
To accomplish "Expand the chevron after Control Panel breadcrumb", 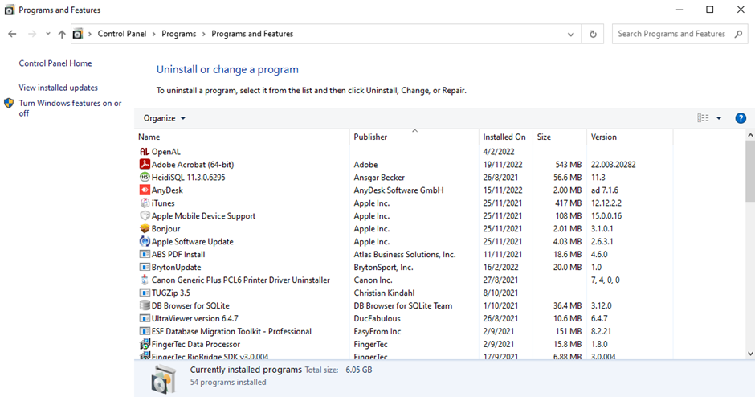I will [x=154, y=34].
